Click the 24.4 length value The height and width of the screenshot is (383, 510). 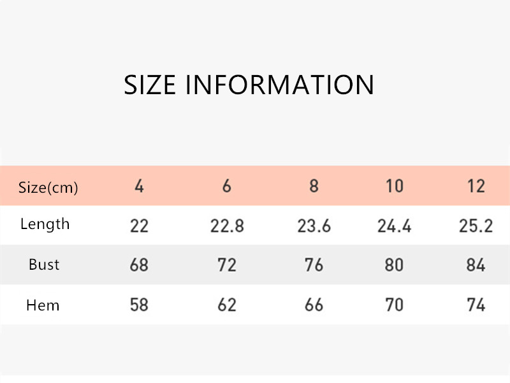(x=395, y=226)
